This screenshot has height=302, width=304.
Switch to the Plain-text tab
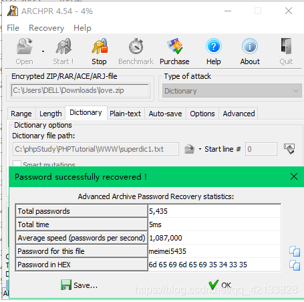pos(125,114)
